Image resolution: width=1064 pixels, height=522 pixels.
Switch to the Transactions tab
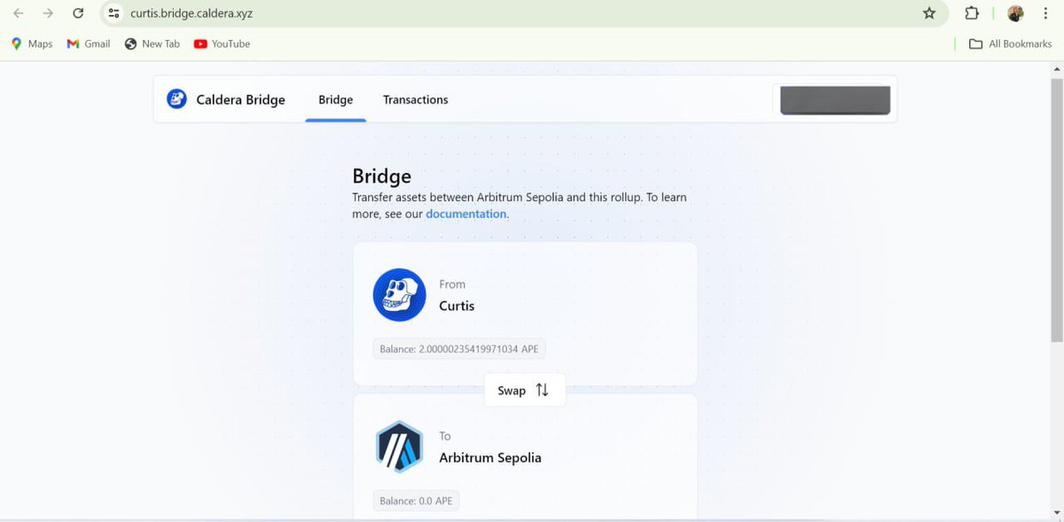416,99
